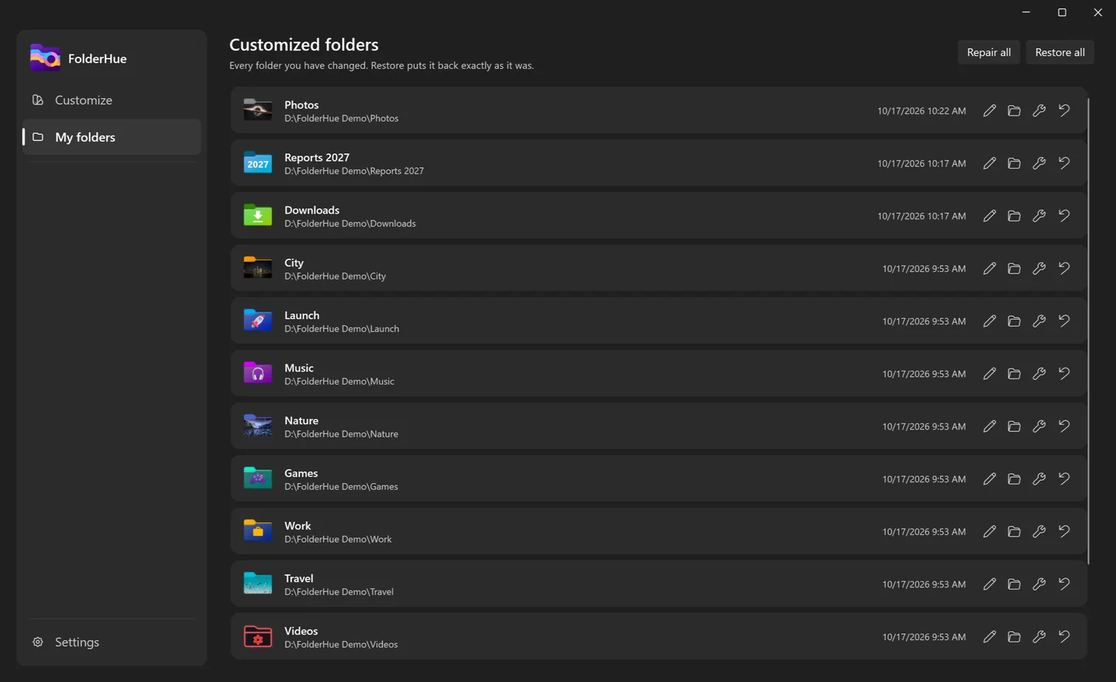The height and width of the screenshot is (682, 1116).
Task: Restore the Travel folder undo icon
Action: pyautogui.click(x=1064, y=584)
